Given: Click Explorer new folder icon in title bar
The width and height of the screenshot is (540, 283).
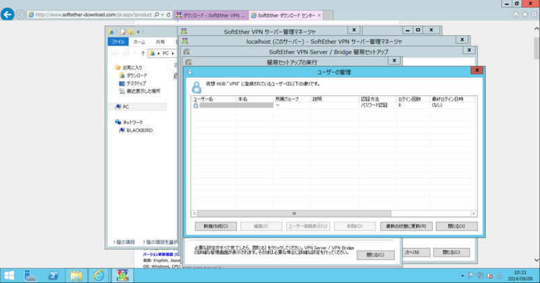Looking at the screenshot, I should point(131,32).
